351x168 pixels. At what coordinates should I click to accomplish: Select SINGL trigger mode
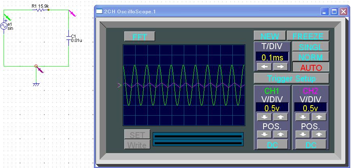311,47
